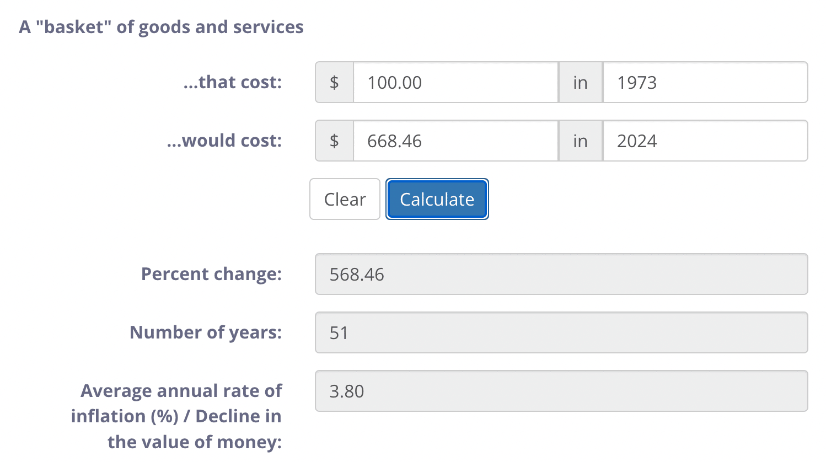Click the "in" label before 2024
Screen dimensions: 826x462
click(x=580, y=141)
